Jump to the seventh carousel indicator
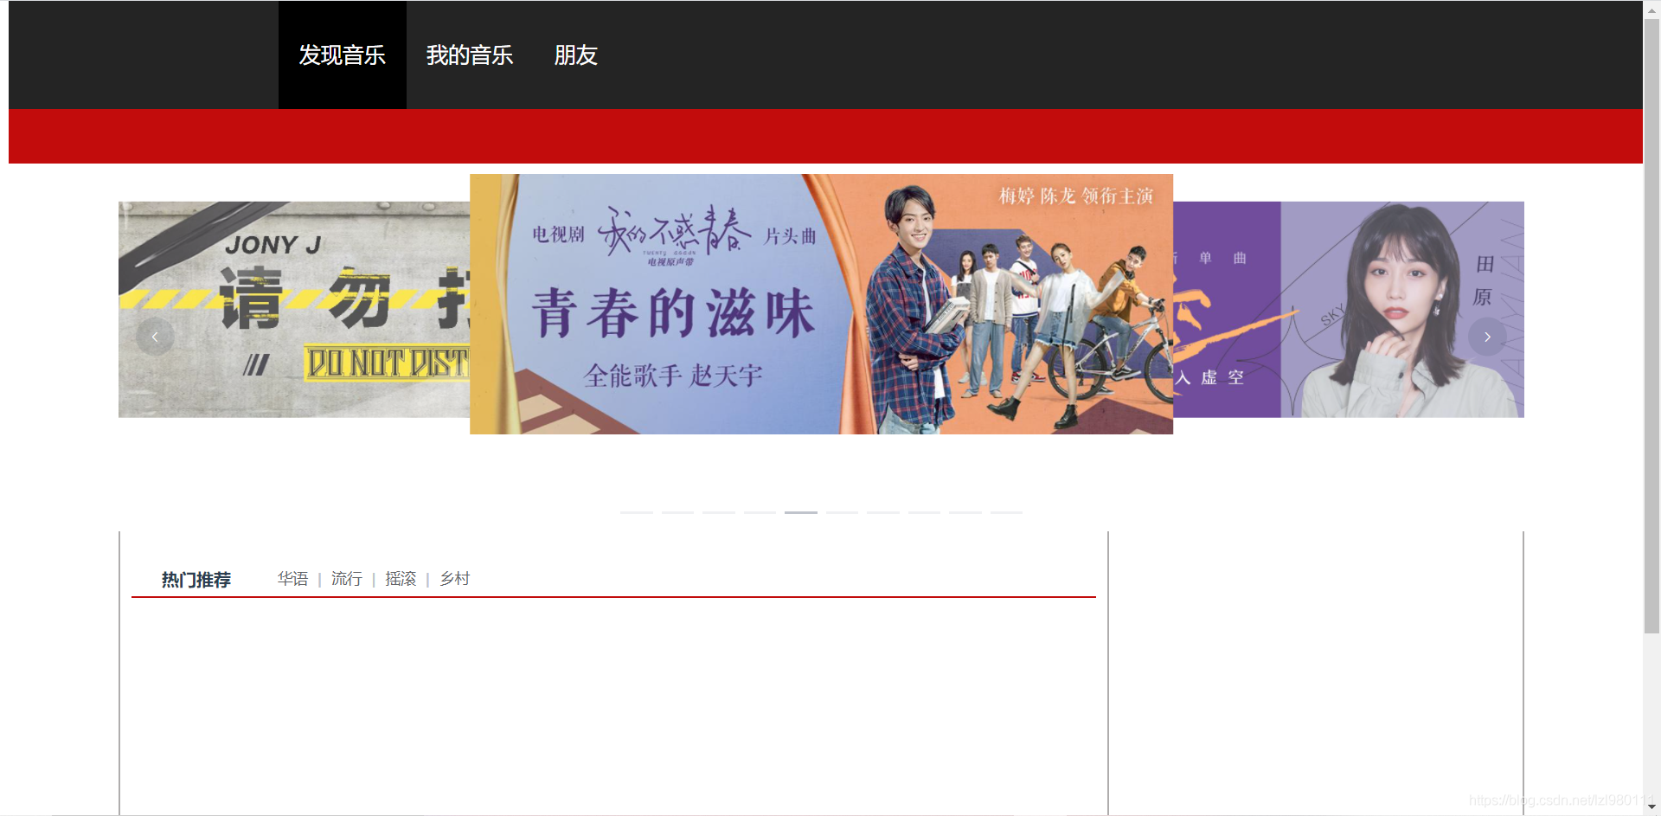This screenshot has height=816, width=1661. click(x=883, y=512)
